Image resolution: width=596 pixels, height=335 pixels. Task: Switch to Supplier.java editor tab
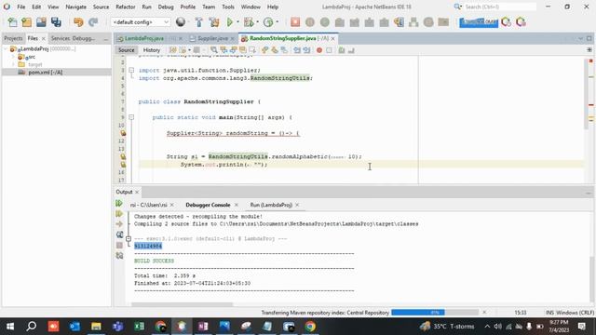[212, 38]
